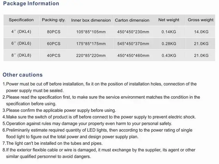Click caution 5 about operation against rules
Image resolution: width=219 pixels, height=164 pixels.
click(87, 124)
